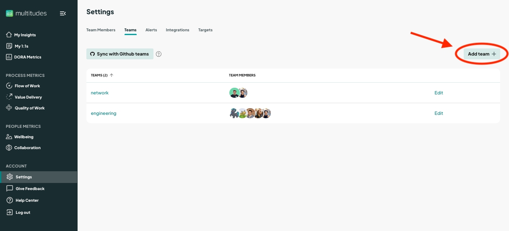The width and height of the screenshot is (509, 231).
Task: Collapse the sidebar with the menu icon
Action: [63, 13]
